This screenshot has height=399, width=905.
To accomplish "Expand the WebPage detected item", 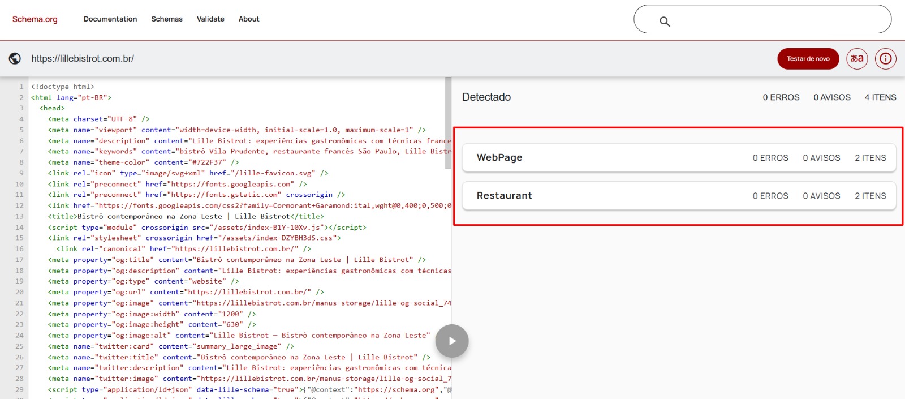I will [679, 158].
